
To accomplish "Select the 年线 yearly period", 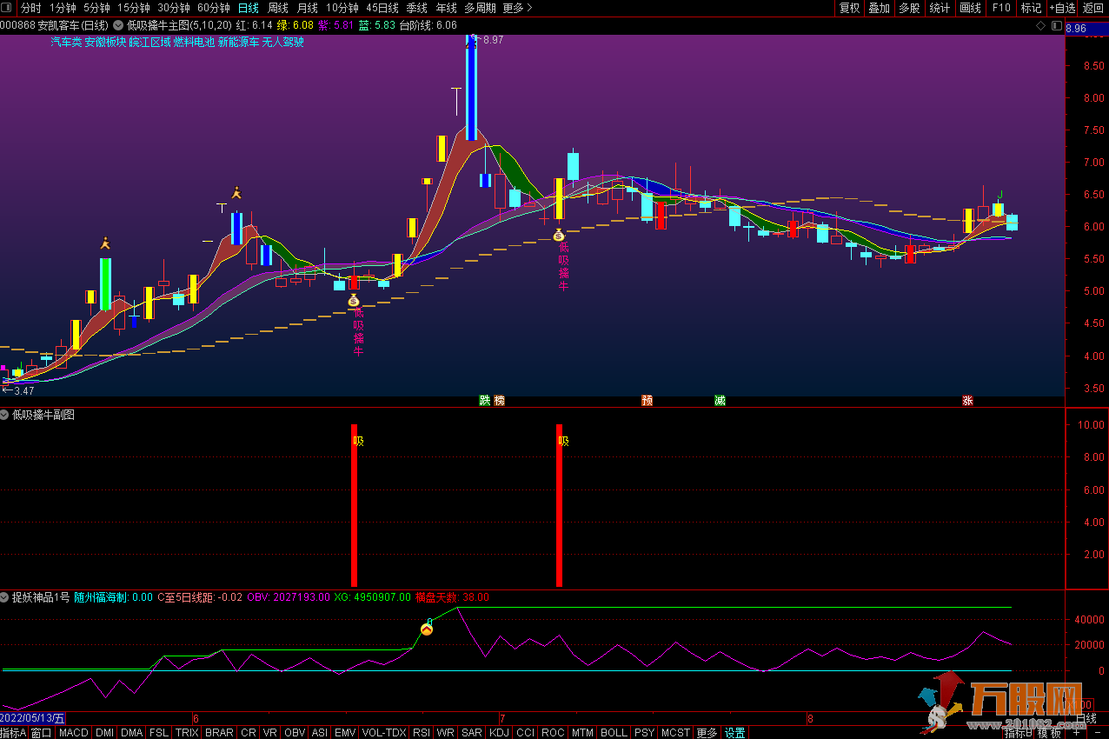I will coord(447,8).
